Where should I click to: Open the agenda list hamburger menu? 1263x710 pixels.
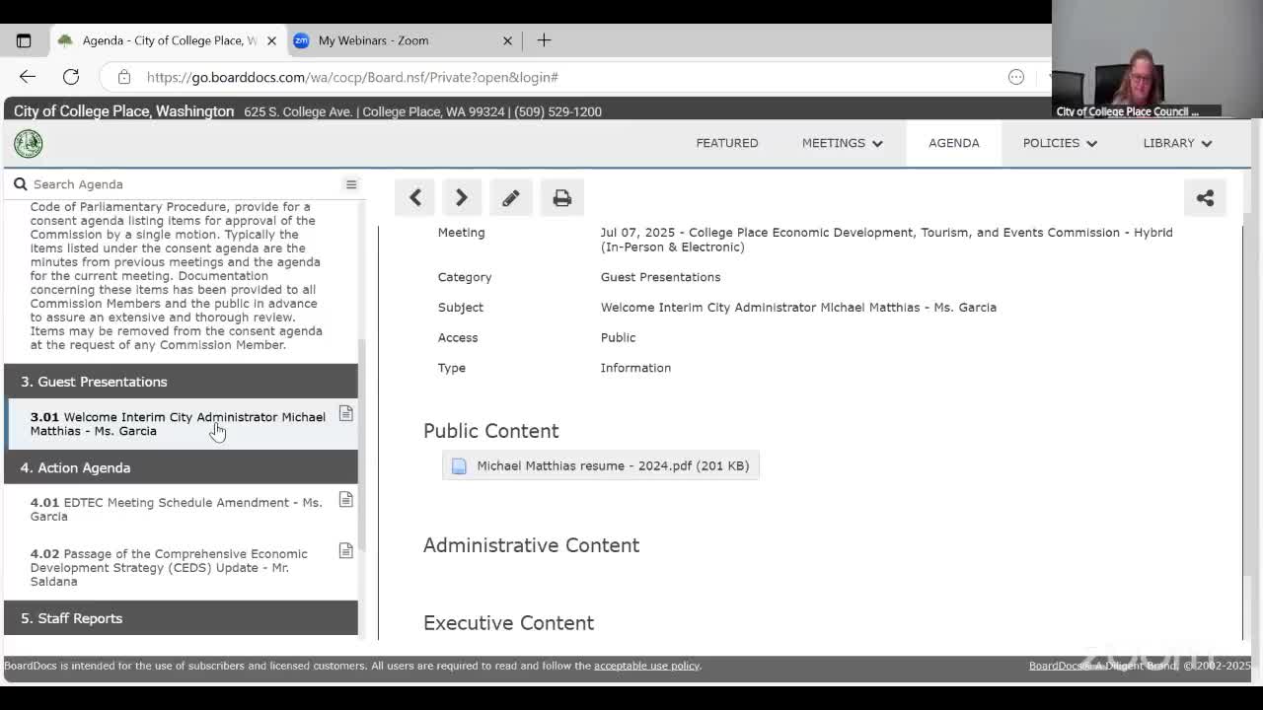click(351, 184)
